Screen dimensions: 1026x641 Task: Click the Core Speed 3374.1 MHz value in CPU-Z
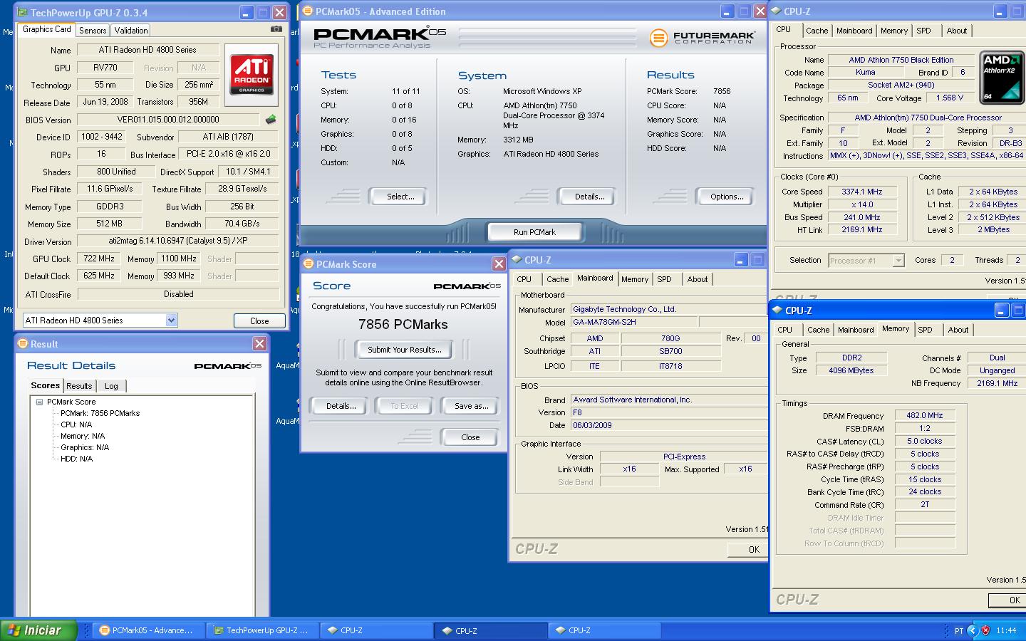pyautogui.click(x=861, y=192)
